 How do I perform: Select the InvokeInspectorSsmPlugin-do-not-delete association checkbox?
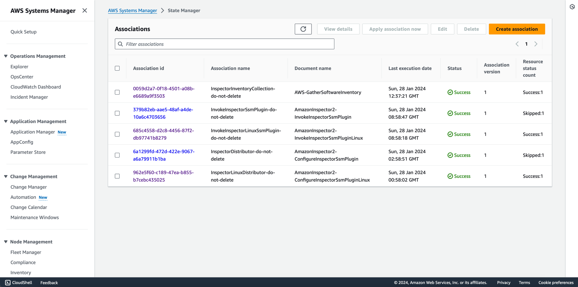point(117,113)
